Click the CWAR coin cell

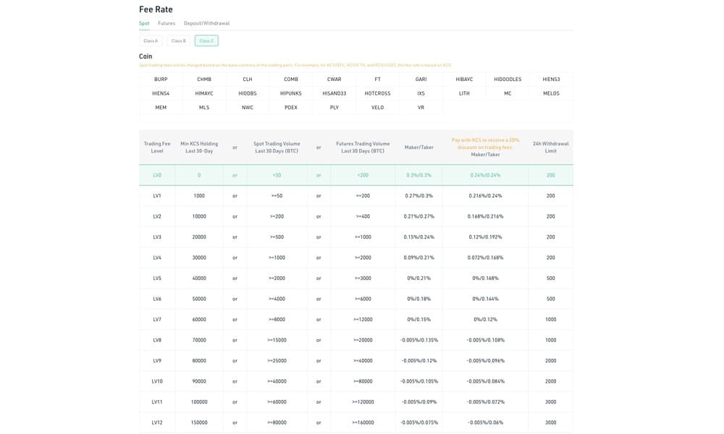click(334, 80)
